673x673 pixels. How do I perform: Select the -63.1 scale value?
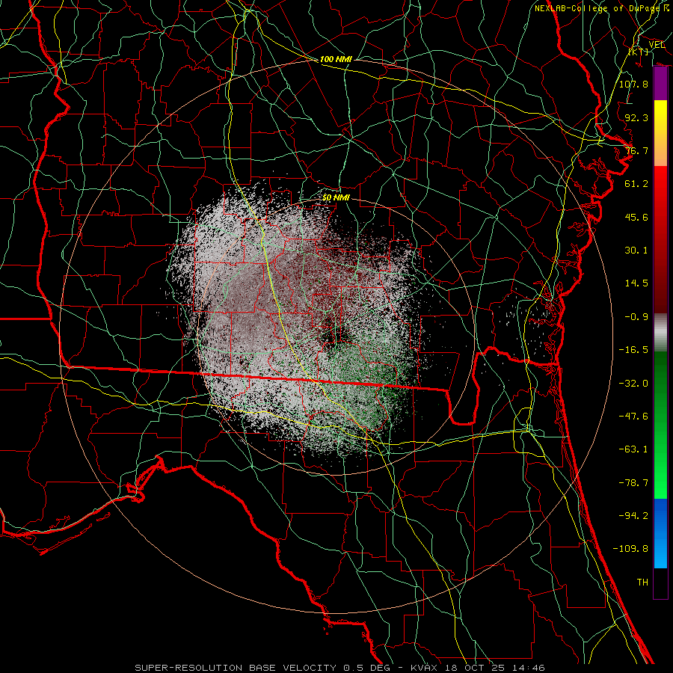633,449
